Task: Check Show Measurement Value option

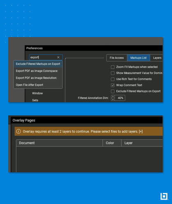Action: 113,73
